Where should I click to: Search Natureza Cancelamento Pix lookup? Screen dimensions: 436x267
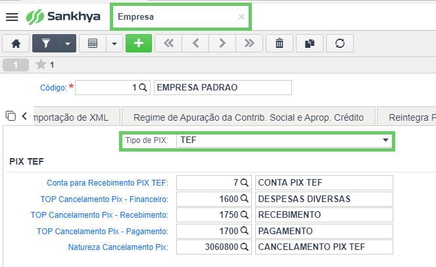pyautogui.click(x=244, y=247)
